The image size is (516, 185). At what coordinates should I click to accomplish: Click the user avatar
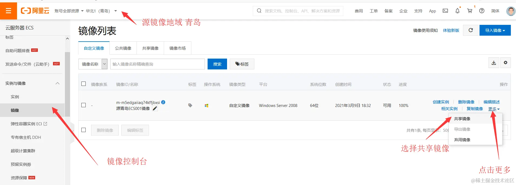[x=511, y=11]
